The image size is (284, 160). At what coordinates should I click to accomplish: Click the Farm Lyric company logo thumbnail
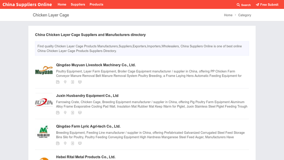pos(43,132)
